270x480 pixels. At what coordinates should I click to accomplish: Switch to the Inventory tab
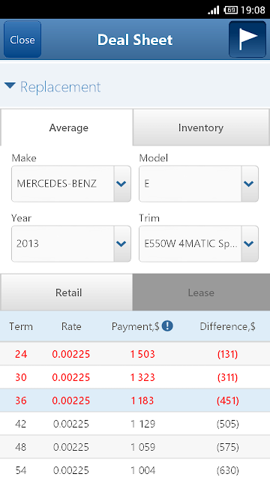pos(201,127)
